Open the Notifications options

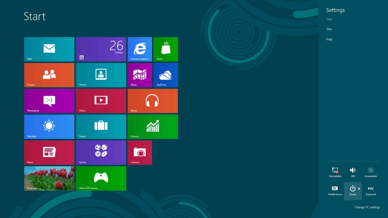click(335, 191)
